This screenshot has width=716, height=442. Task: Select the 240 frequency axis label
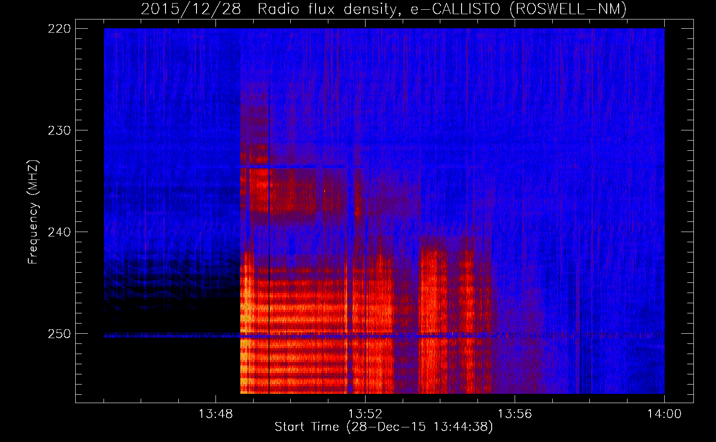(59, 232)
